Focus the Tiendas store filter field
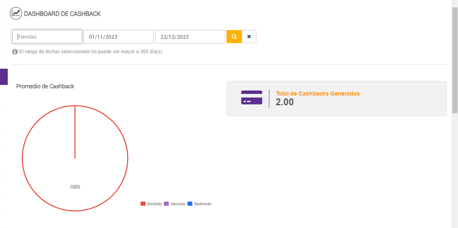The image size is (458, 228). 47,37
